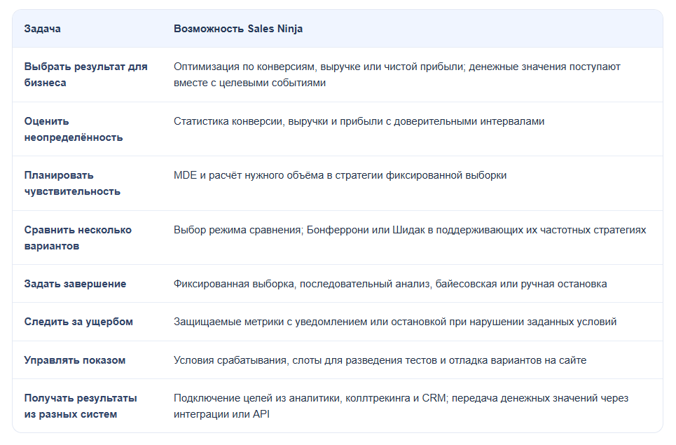
Task: Select the "Следить за ущербом" row title
Action: click(x=78, y=322)
